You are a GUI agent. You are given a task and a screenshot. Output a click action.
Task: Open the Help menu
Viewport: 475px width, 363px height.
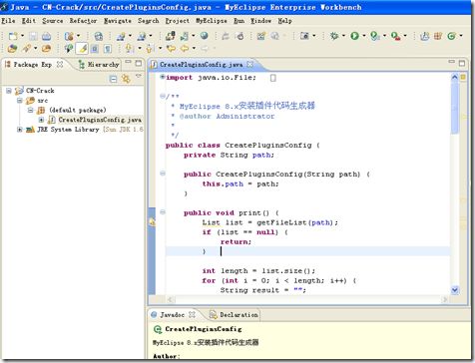click(x=284, y=21)
